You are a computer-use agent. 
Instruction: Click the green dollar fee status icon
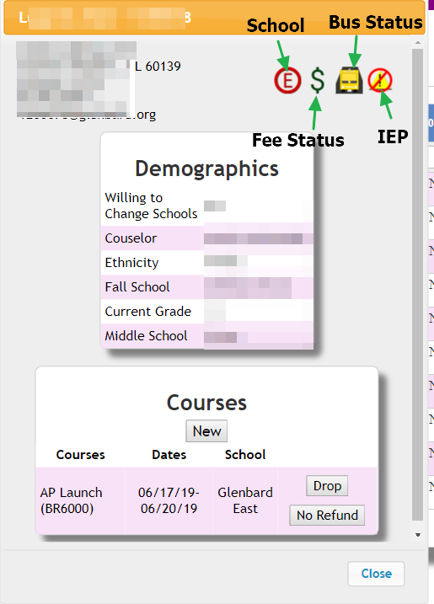pos(317,81)
